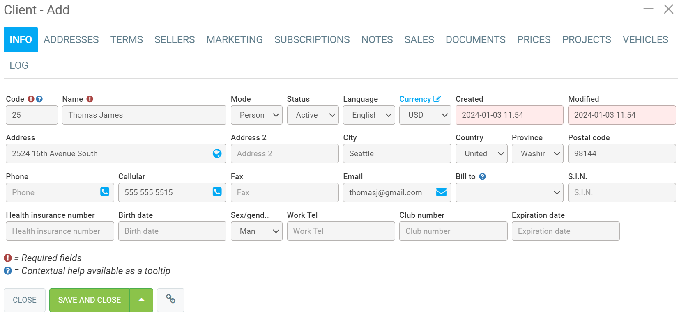
Task: Open the VEHICLES tab
Action: tap(645, 40)
